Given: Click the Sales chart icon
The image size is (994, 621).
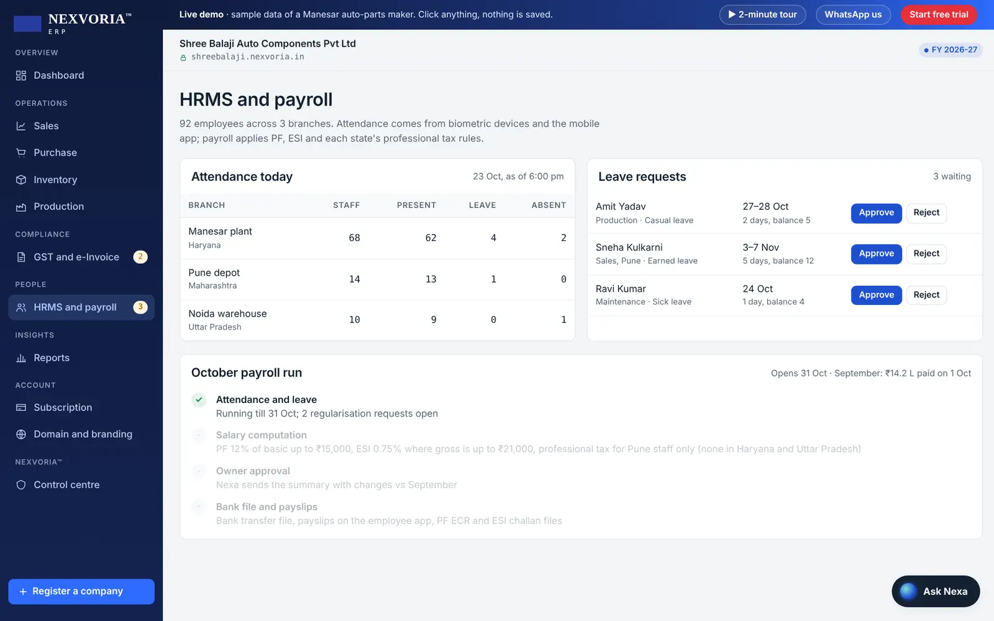Looking at the screenshot, I should click(21, 126).
